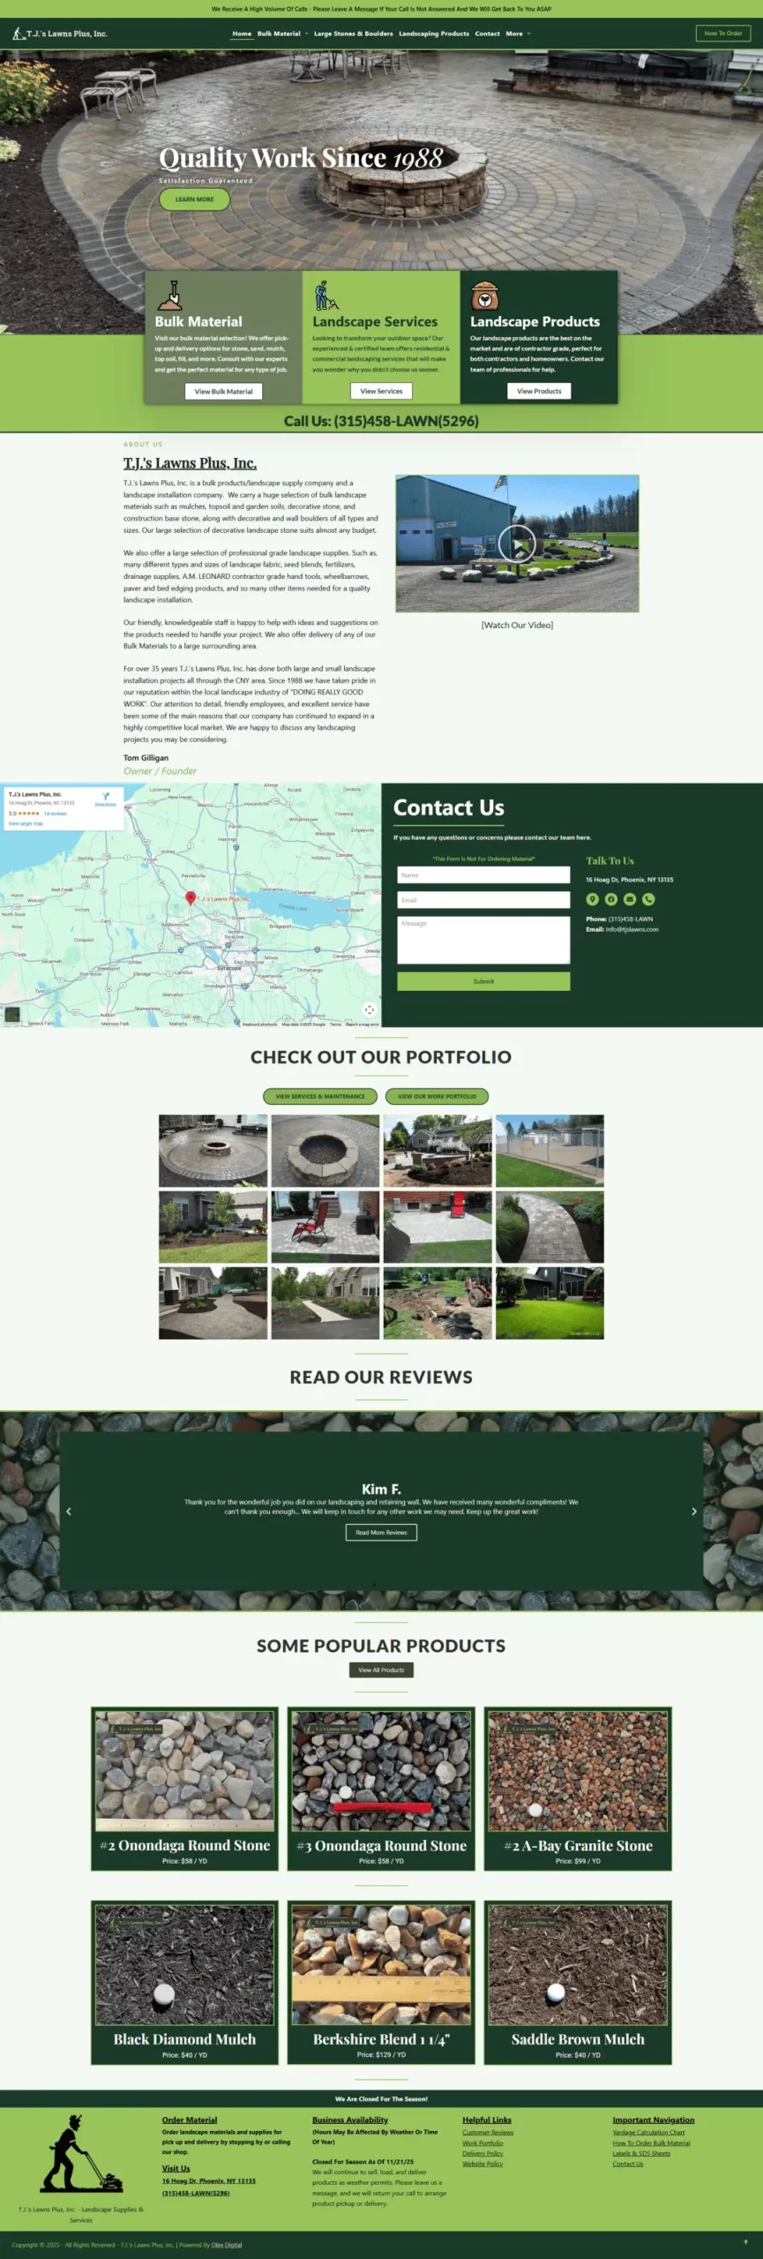763x2259 pixels.
Task: Click the Customer Reviews footer link
Action: (x=487, y=2132)
